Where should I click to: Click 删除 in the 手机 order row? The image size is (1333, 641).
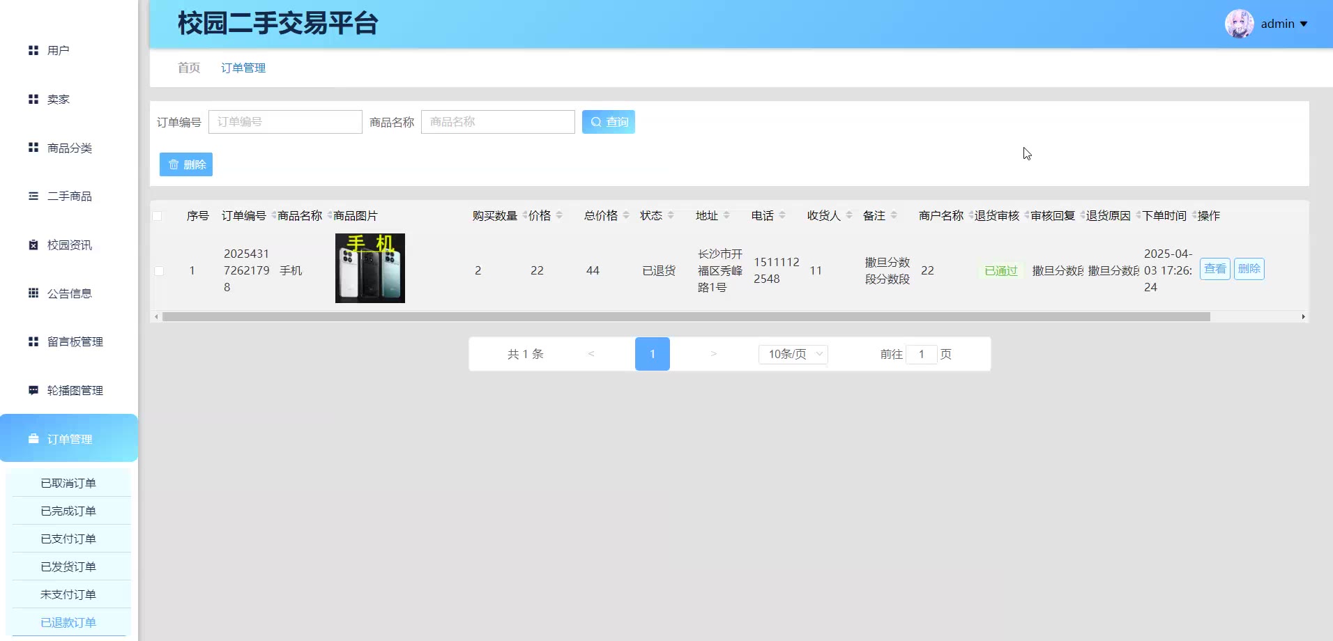tap(1249, 269)
